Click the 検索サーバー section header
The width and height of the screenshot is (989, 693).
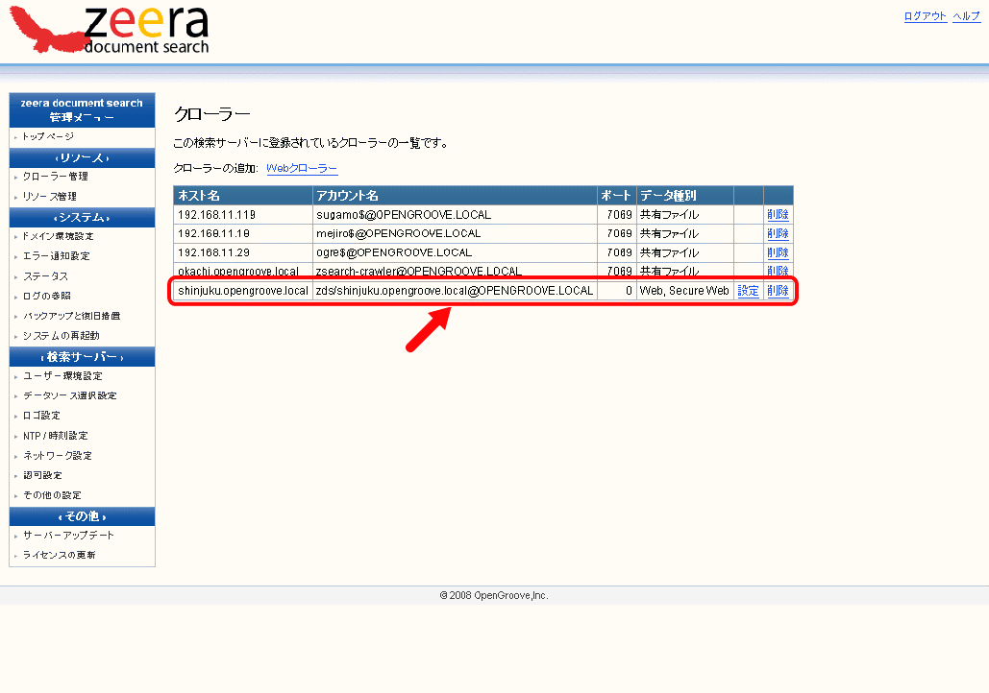[82, 357]
